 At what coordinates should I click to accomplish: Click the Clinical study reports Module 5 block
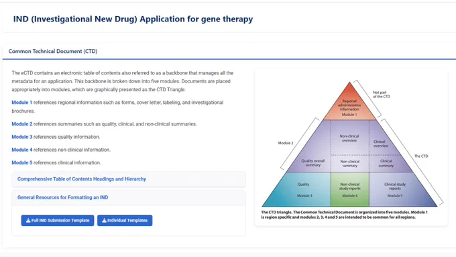pos(395,189)
